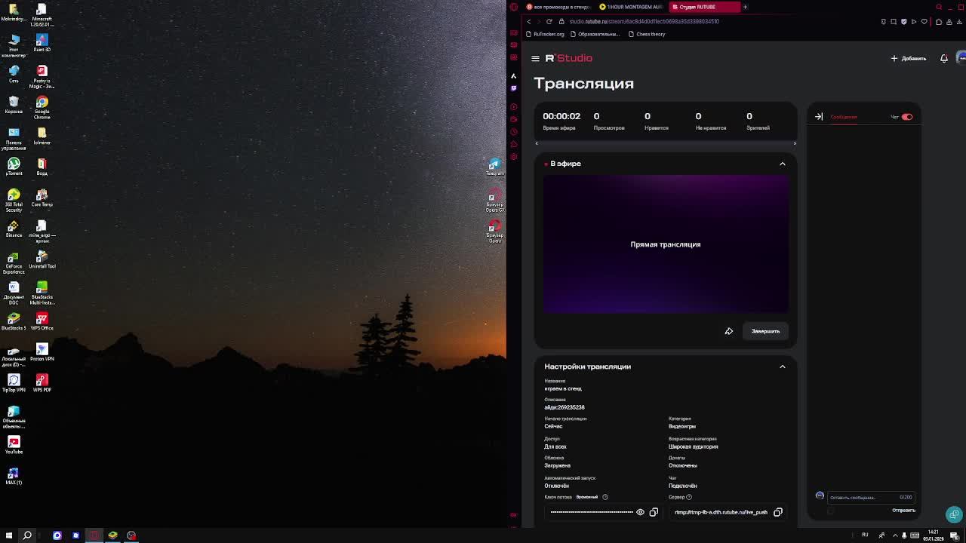
Task: Open Windows taskbar search
Action: coord(27,535)
